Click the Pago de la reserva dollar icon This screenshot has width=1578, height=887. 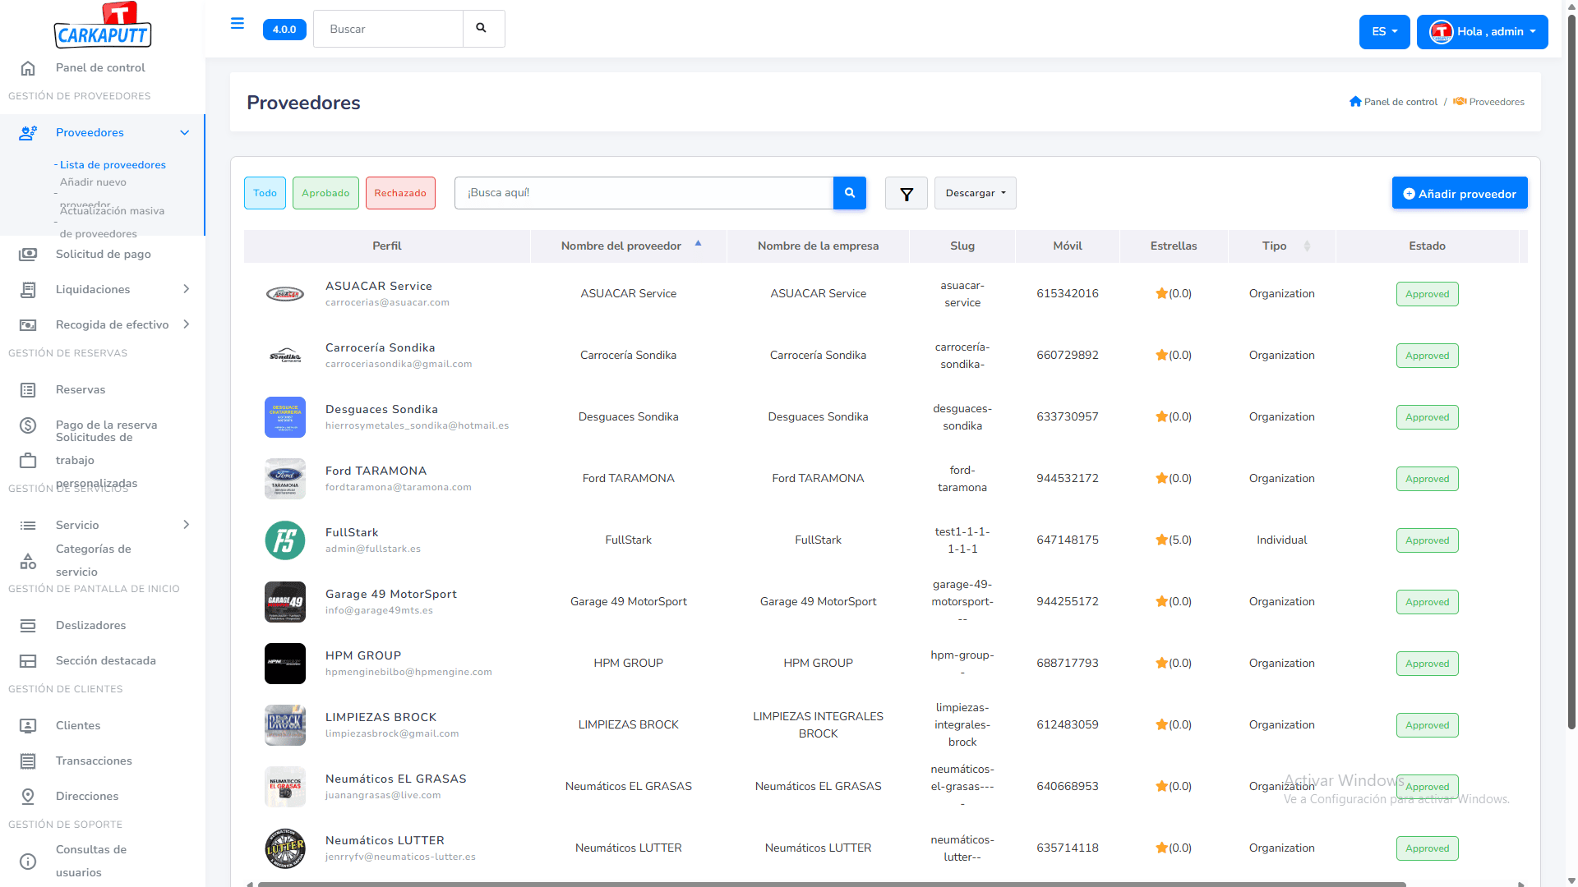pyautogui.click(x=28, y=425)
